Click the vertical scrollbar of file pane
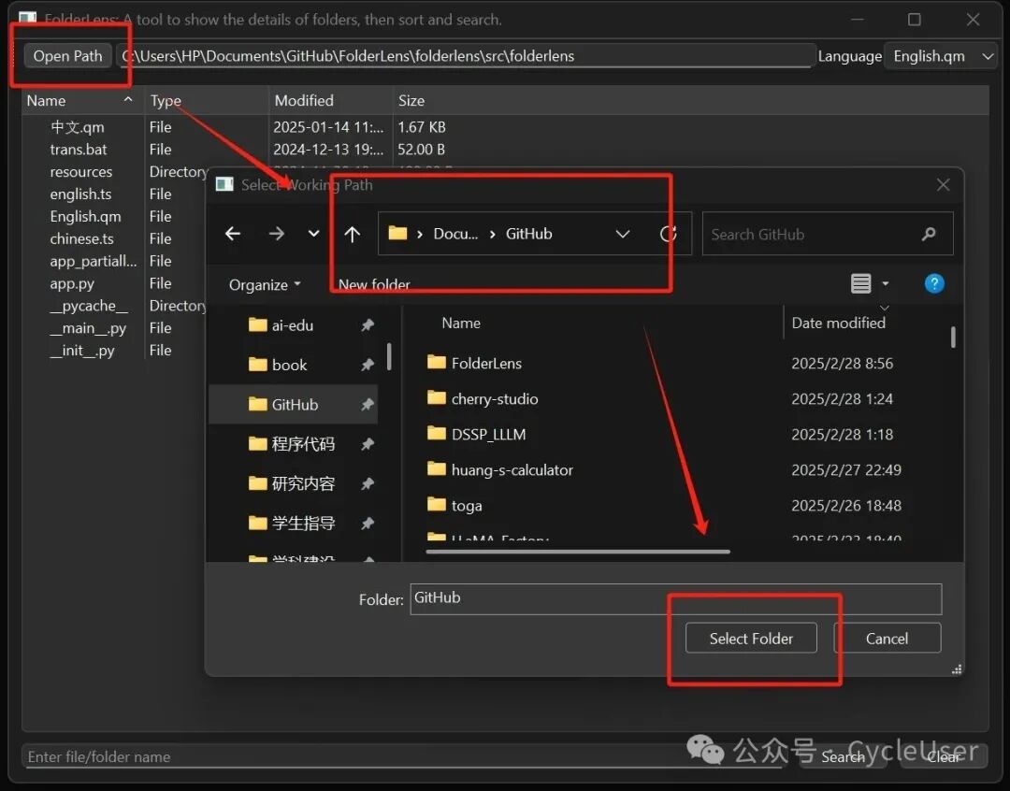This screenshot has height=791, width=1010. [x=953, y=337]
